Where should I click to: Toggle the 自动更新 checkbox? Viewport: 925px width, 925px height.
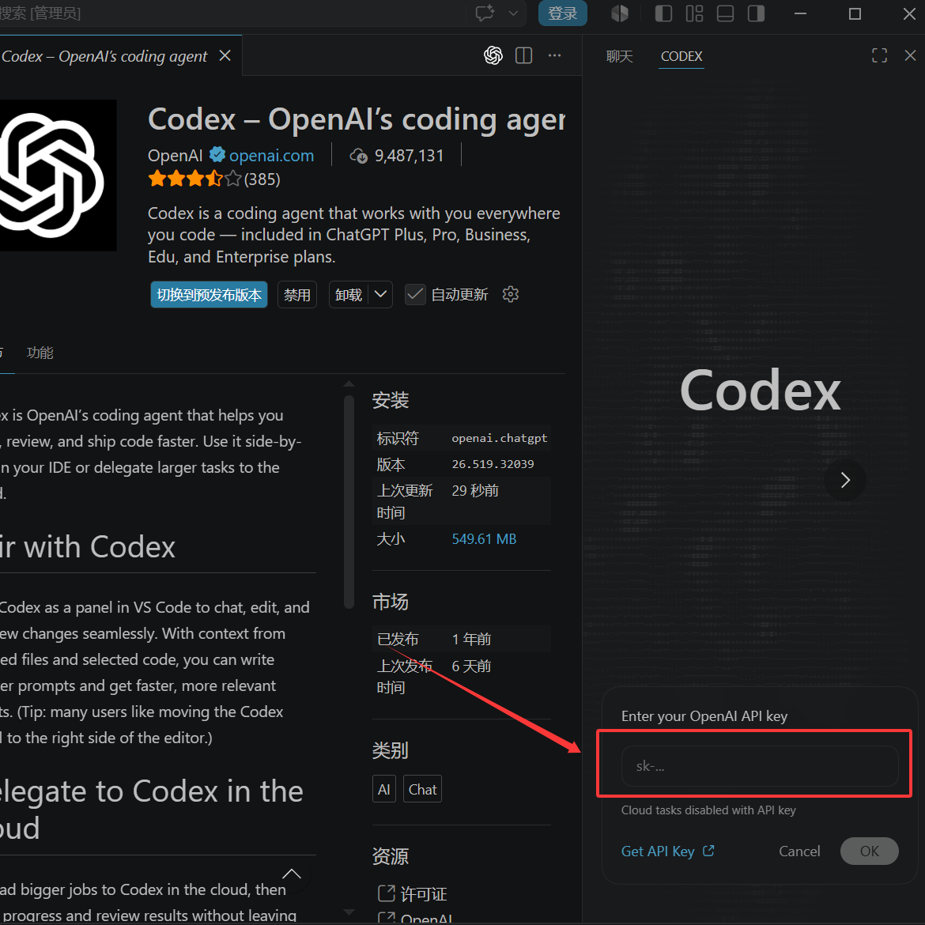coord(415,294)
